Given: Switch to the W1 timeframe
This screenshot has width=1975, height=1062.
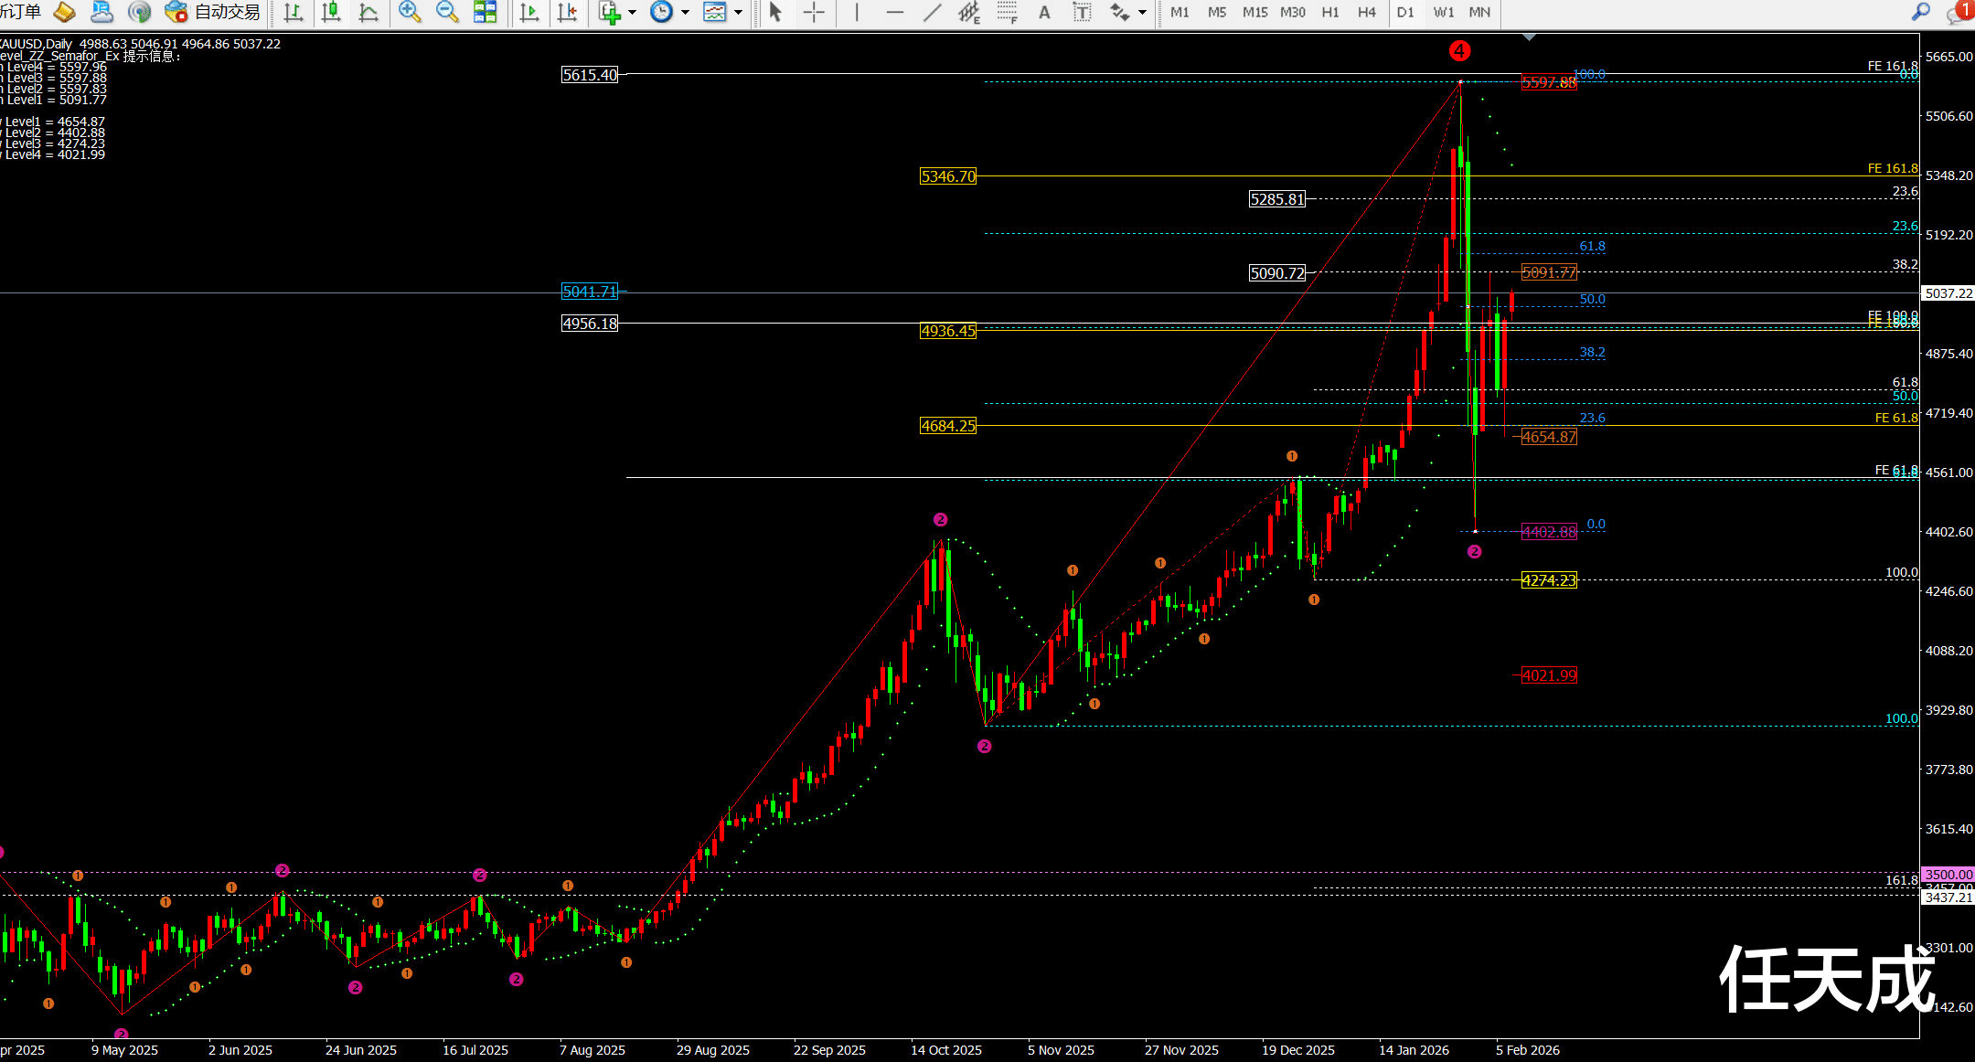Looking at the screenshot, I should click(x=1443, y=12).
